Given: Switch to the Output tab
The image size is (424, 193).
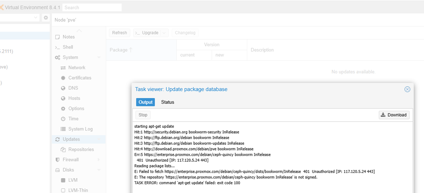Looking at the screenshot, I should pos(146,102).
